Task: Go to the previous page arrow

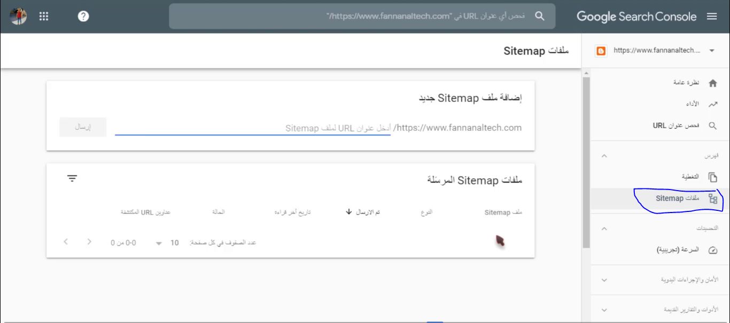Action: pyautogui.click(x=66, y=242)
